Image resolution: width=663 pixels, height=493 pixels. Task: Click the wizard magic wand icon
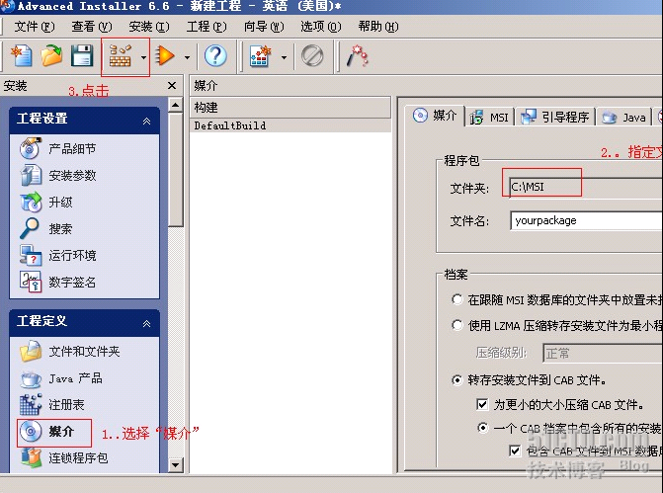coord(358,56)
